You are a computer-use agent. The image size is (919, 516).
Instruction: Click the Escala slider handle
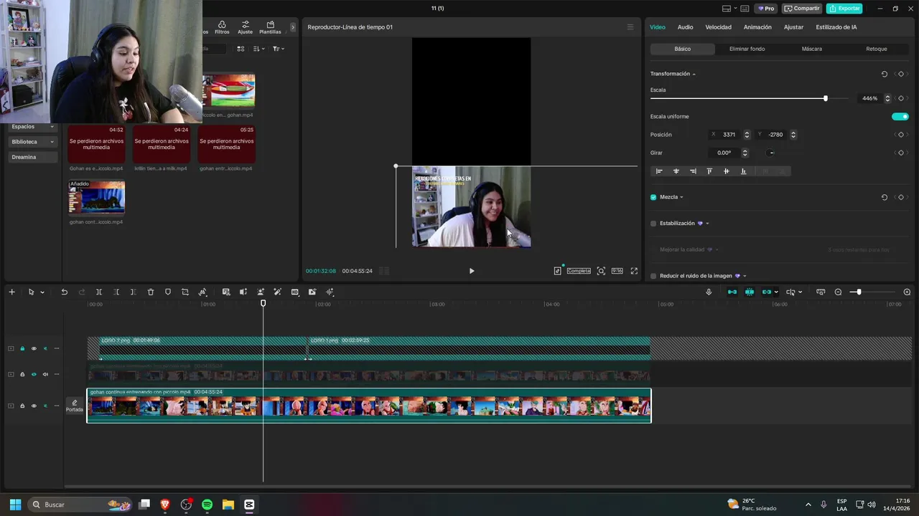[x=825, y=98]
